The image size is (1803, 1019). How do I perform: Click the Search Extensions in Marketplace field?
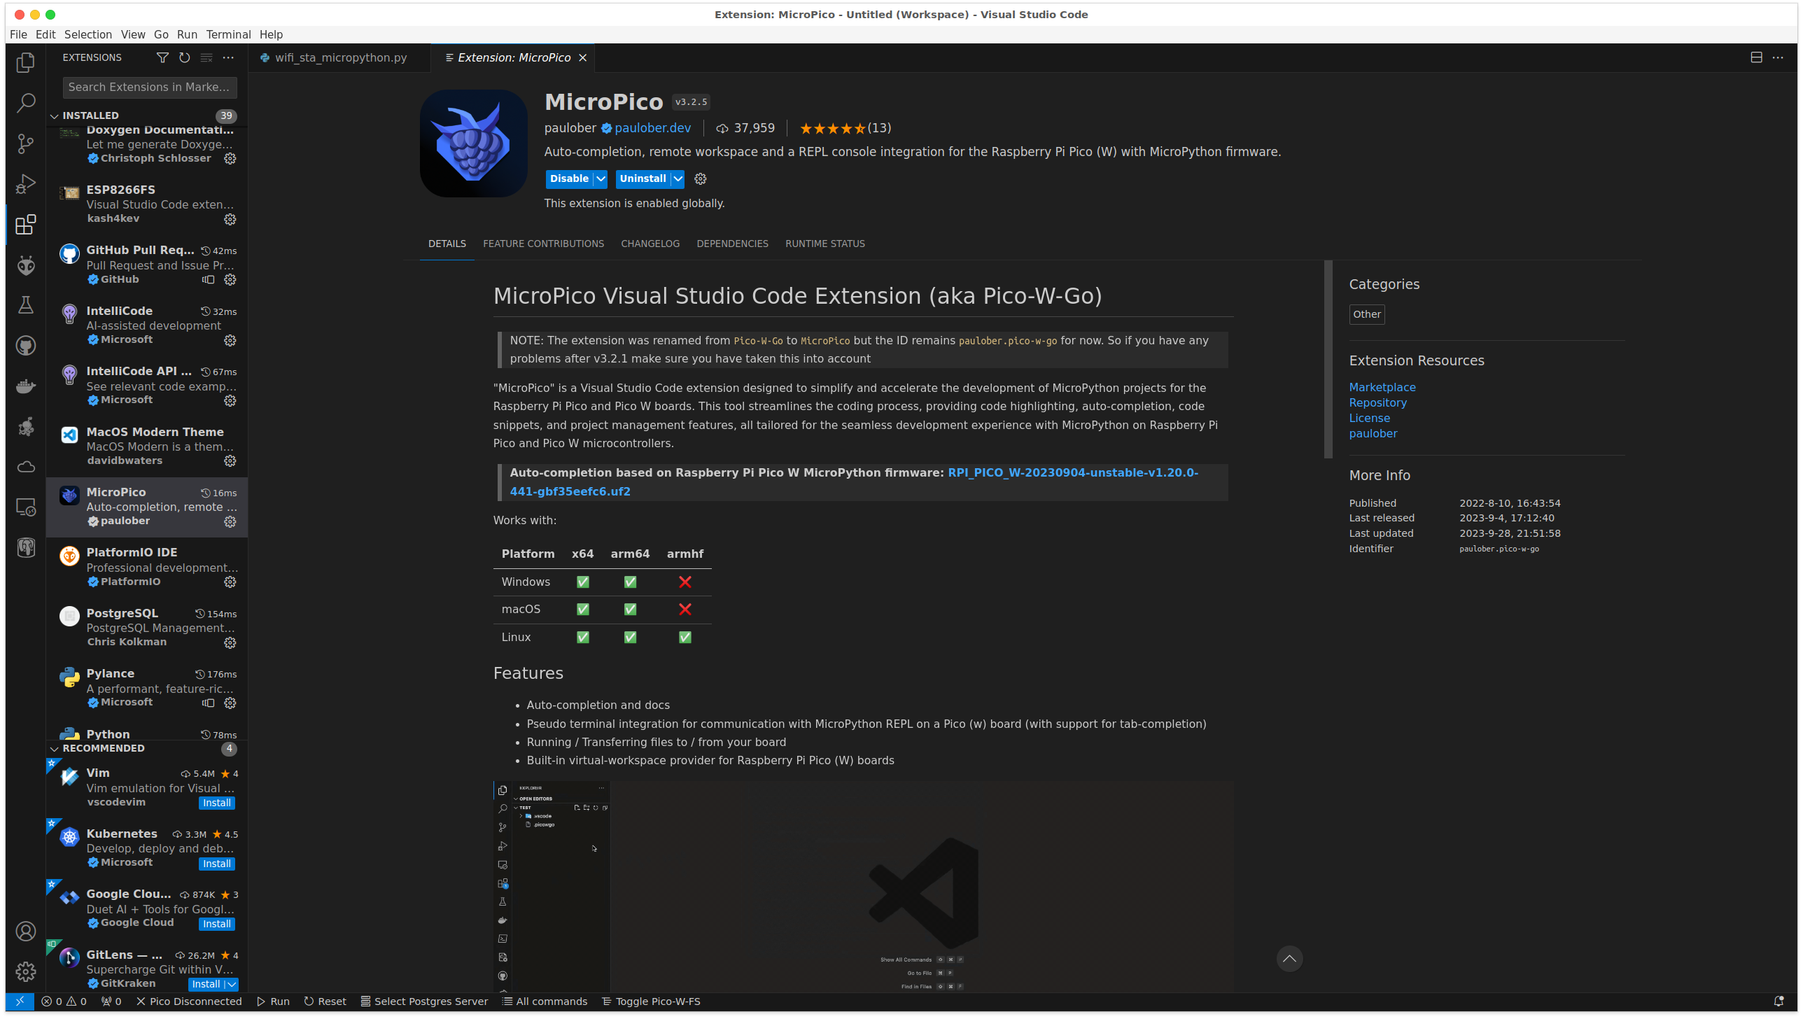[x=150, y=87]
